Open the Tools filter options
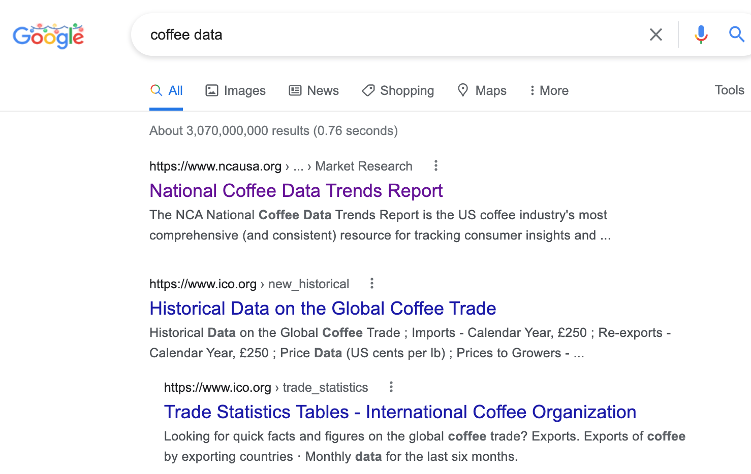The image size is (751, 474). pos(729,90)
